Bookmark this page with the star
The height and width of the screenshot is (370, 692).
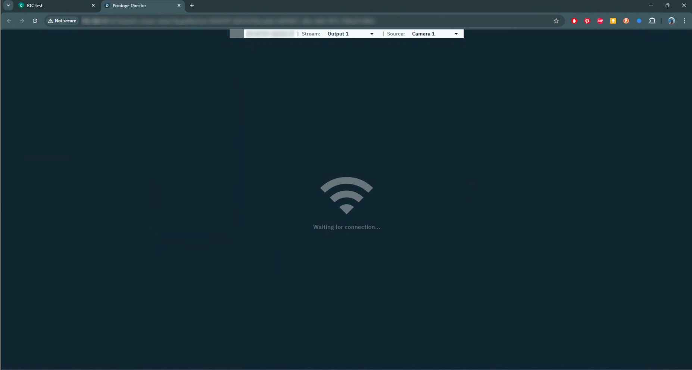point(556,21)
